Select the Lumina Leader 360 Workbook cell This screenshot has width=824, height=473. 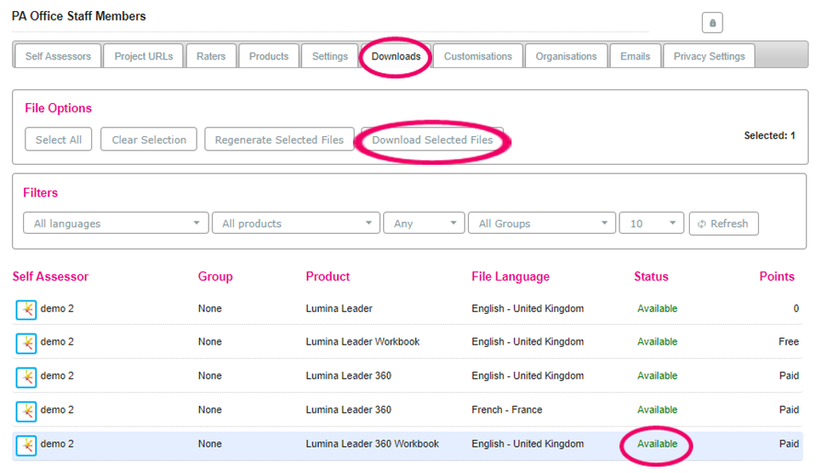tap(372, 444)
